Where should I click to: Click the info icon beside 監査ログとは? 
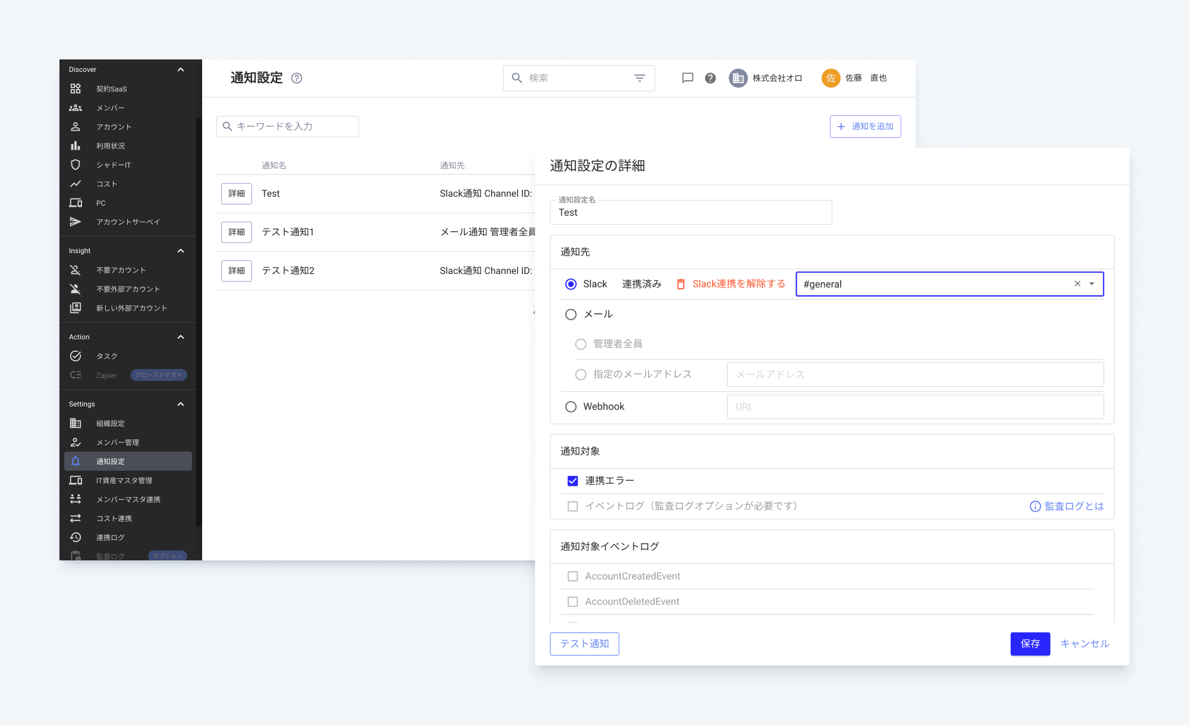1035,506
